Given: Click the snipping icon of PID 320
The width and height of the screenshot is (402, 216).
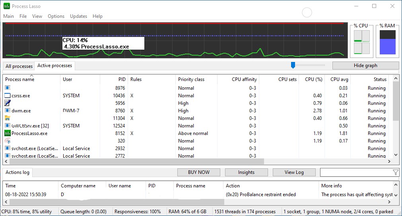Looking at the screenshot, I should (x=8, y=141).
